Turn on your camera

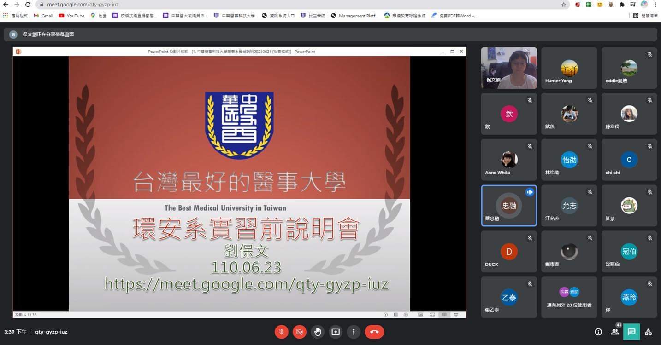pos(300,332)
